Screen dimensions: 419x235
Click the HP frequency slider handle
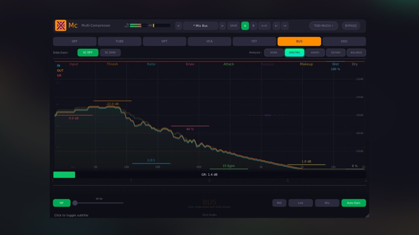pos(75,203)
